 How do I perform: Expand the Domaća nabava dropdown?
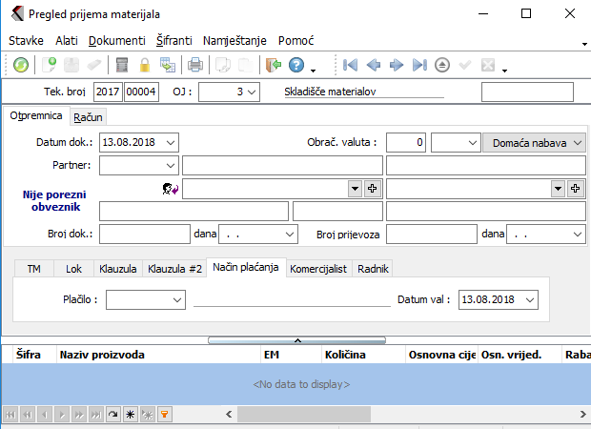pos(578,142)
